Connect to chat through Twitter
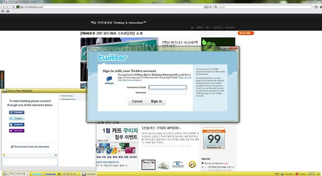322x176 pixels. (x=17, y=118)
